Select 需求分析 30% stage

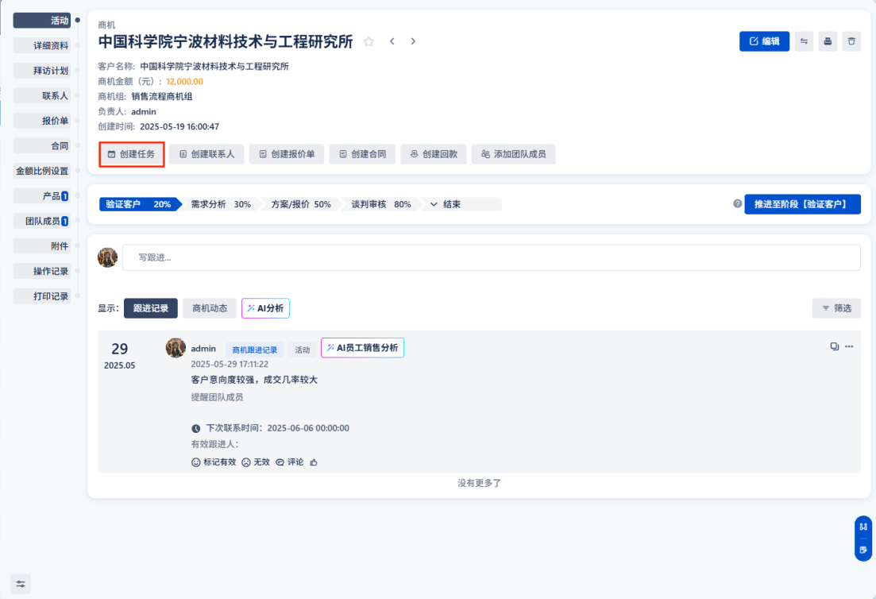click(221, 204)
